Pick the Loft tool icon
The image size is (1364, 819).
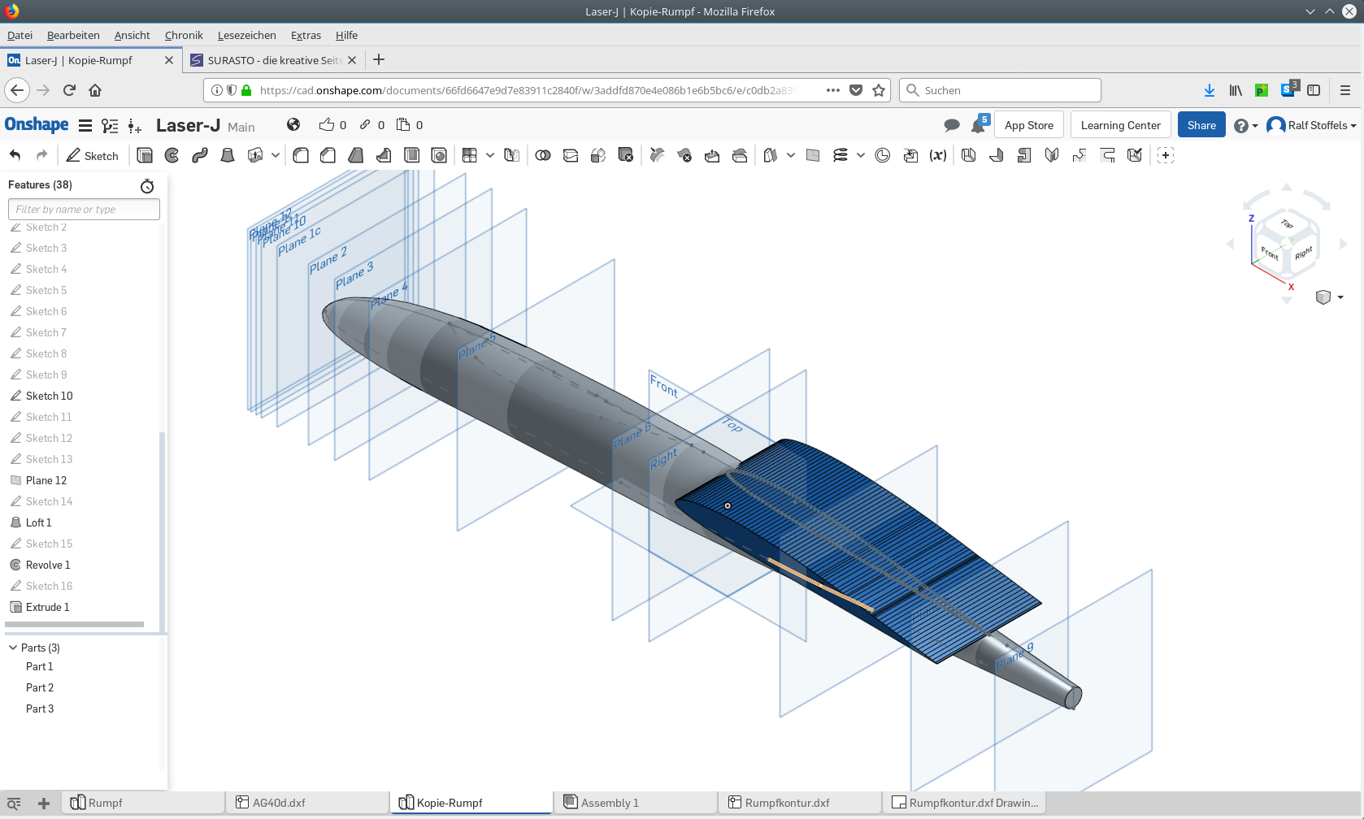pyautogui.click(x=228, y=155)
